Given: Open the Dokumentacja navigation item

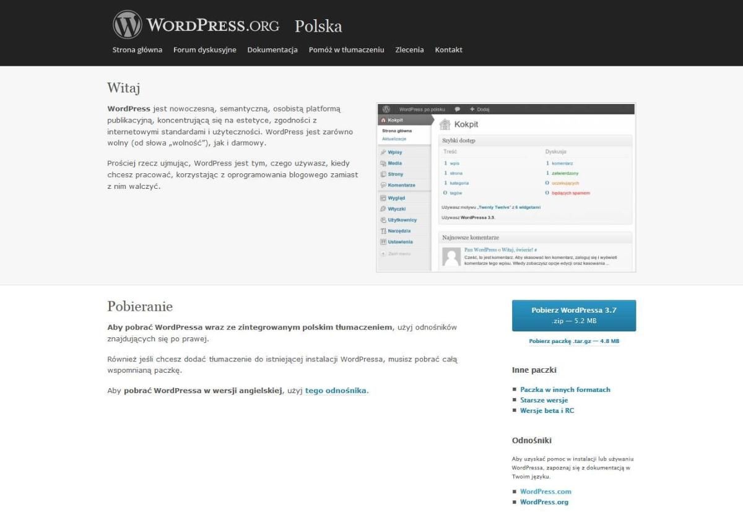Looking at the screenshot, I should 272,50.
